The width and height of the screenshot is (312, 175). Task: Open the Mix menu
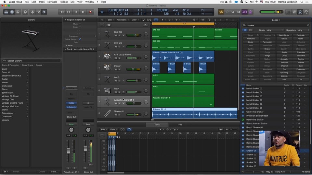point(72,2)
